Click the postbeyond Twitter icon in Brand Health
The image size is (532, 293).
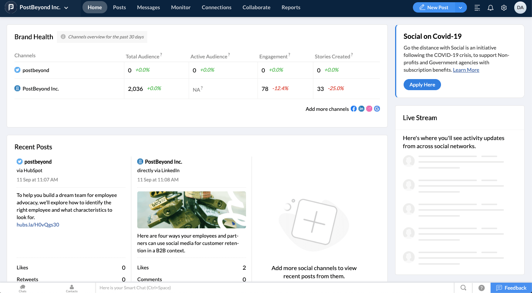[x=17, y=70]
